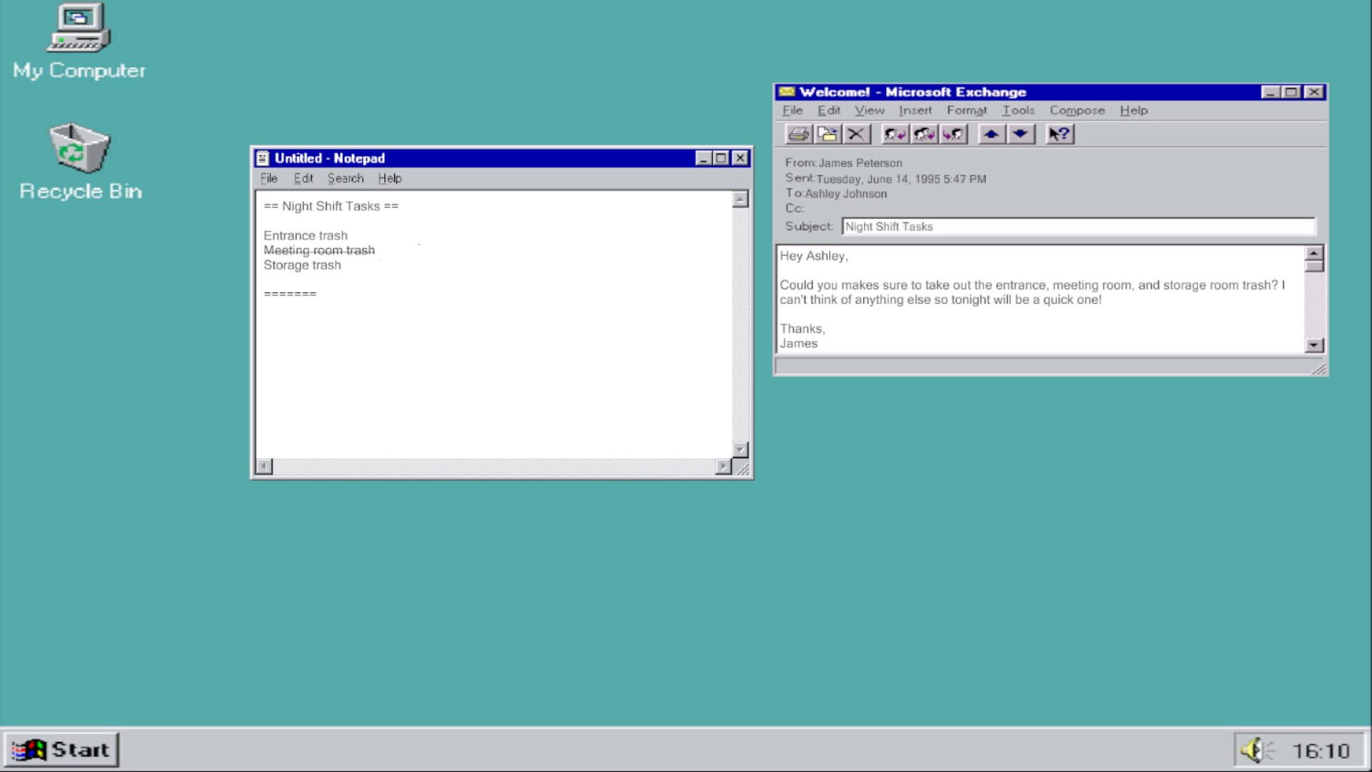Screen dimensions: 1372x772
Task: Go to next message with down arrow
Action: 1020,134
